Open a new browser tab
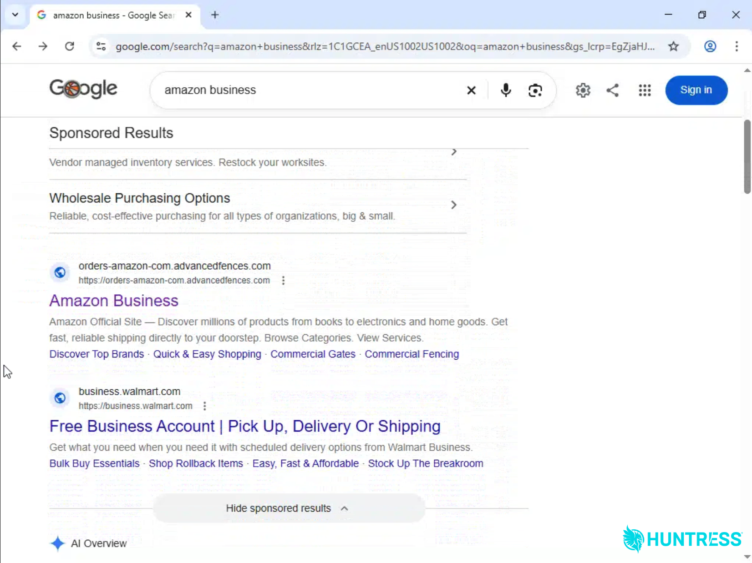 coord(215,15)
